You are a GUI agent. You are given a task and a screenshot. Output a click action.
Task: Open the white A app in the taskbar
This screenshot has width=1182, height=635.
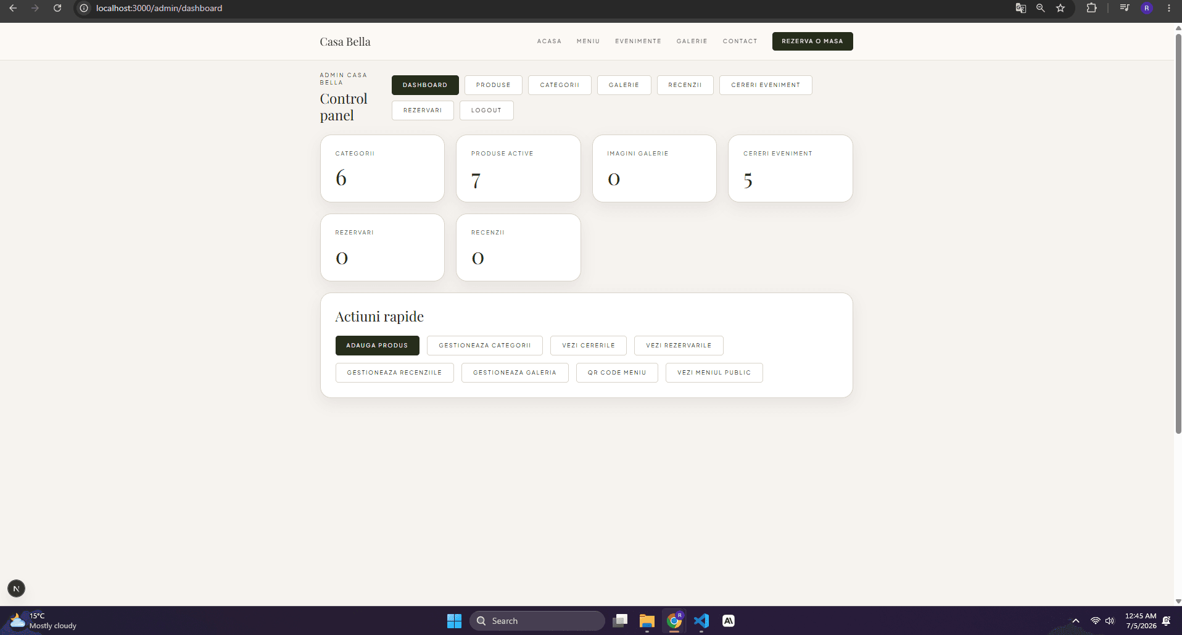(x=729, y=621)
